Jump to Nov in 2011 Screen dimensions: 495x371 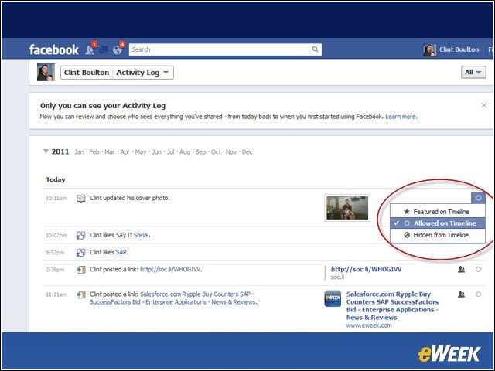pos(231,152)
